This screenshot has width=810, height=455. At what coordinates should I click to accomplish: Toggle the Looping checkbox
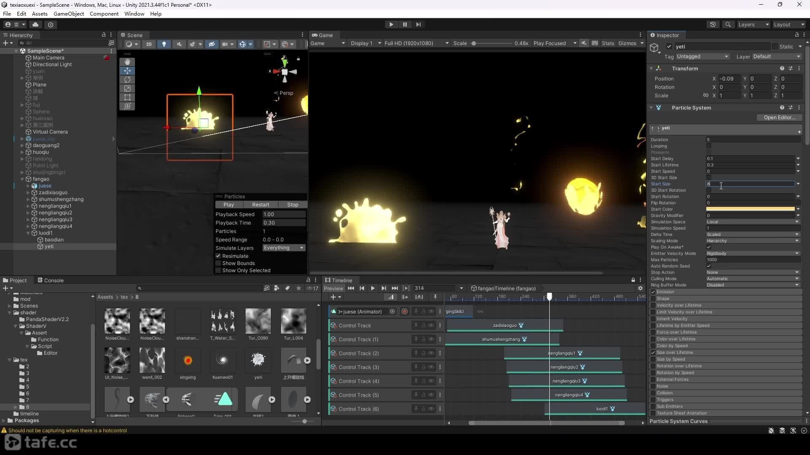(709, 146)
